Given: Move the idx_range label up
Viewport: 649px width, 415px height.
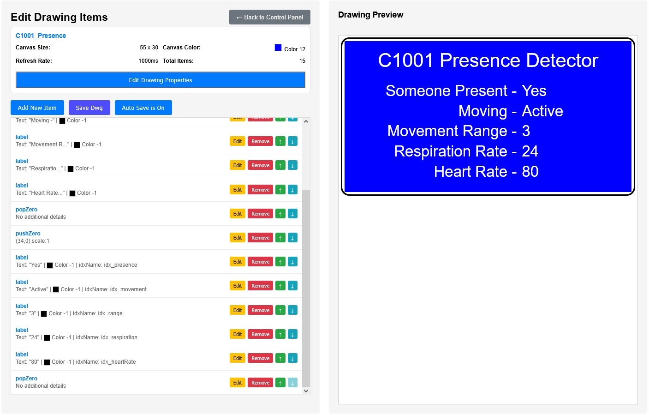Looking at the screenshot, I should pyautogui.click(x=280, y=310).
